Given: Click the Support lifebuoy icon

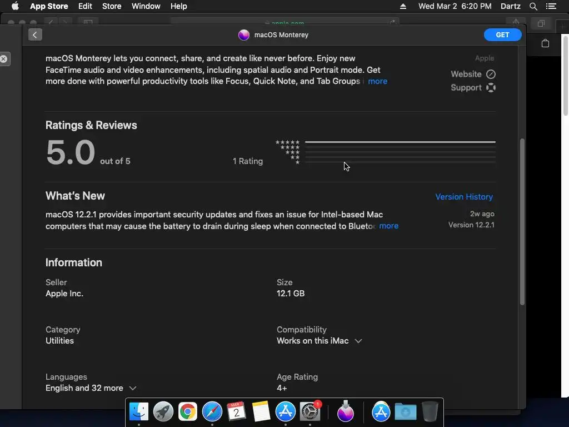Looking at the screenshot, I should coord(491,87).
